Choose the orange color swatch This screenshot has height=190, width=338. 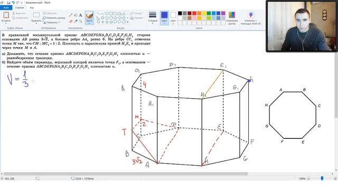pyautogui.click(x=199, y=13)
